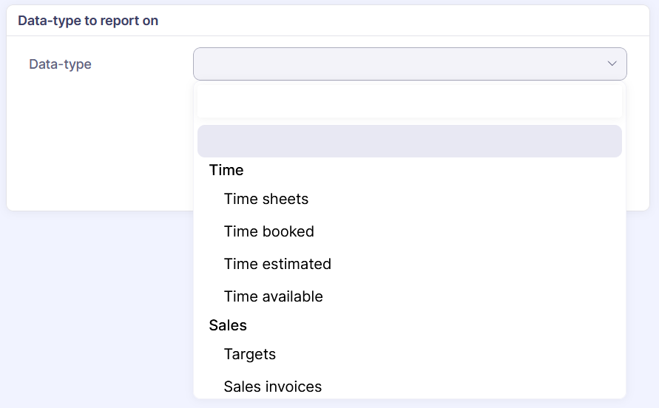Open the Data-type combo box field
Image resolution: width=659 pixels, height=408 pixels.
pos(399,64)
